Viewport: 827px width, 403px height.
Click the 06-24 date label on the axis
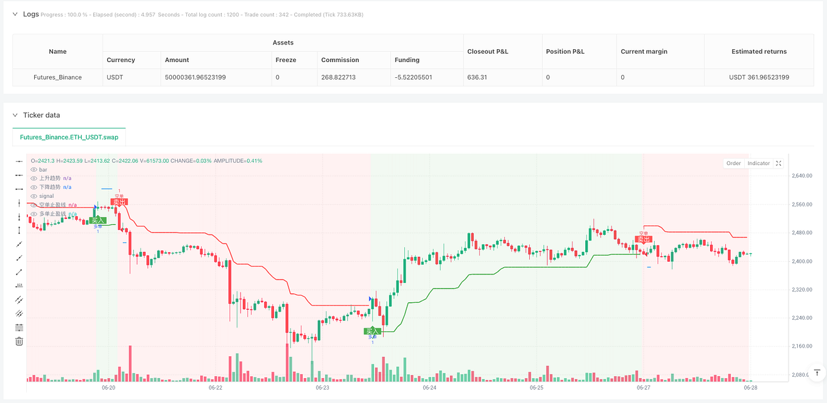pyautogui.click(x=429, y=386)
